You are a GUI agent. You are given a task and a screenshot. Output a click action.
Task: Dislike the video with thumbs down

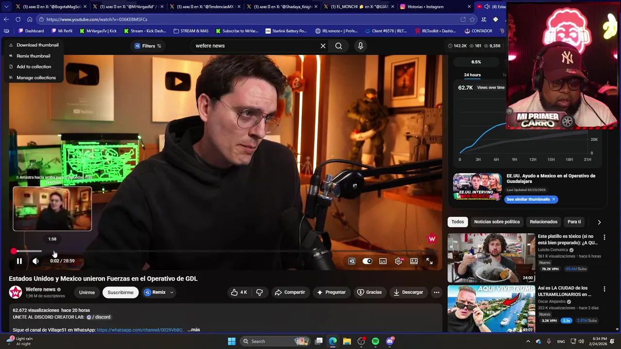coord(260,292)
